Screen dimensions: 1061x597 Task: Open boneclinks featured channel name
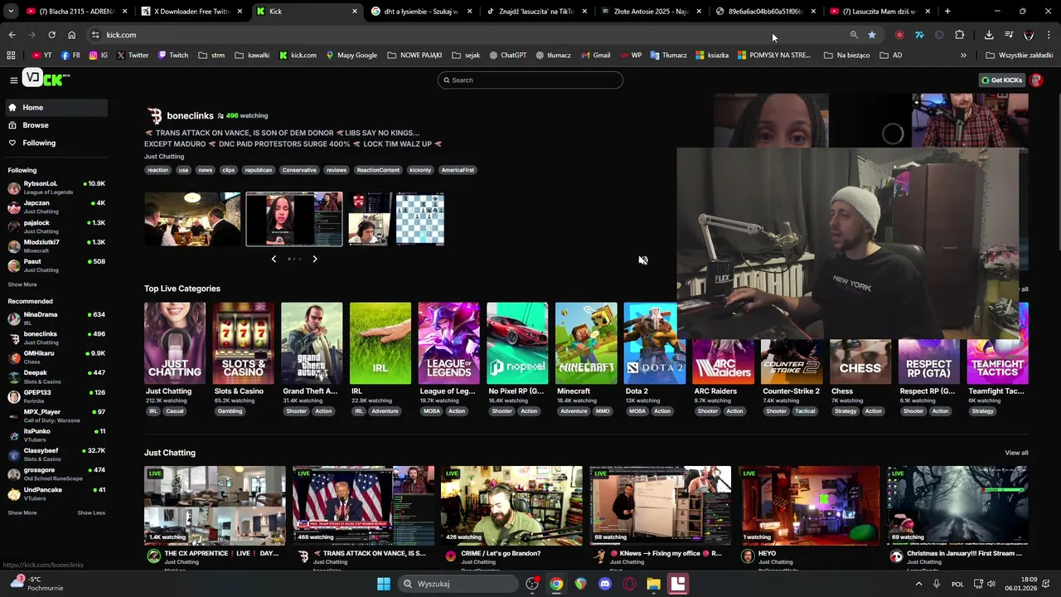point(190,116)
